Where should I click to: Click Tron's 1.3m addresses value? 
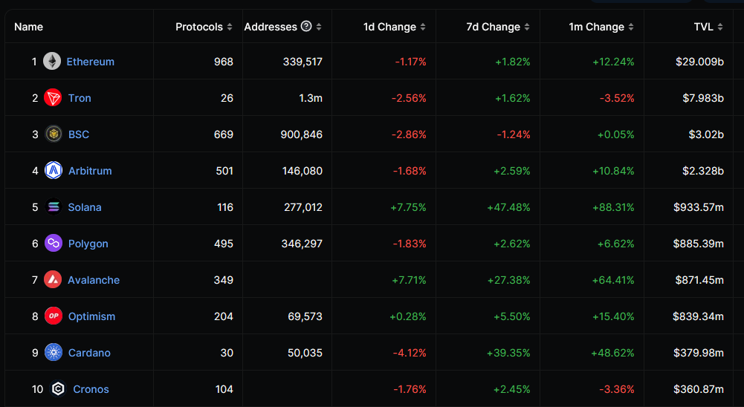point(311,98)
